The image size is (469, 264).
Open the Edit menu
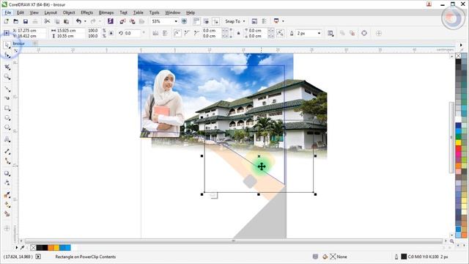[x=21, y=12]
